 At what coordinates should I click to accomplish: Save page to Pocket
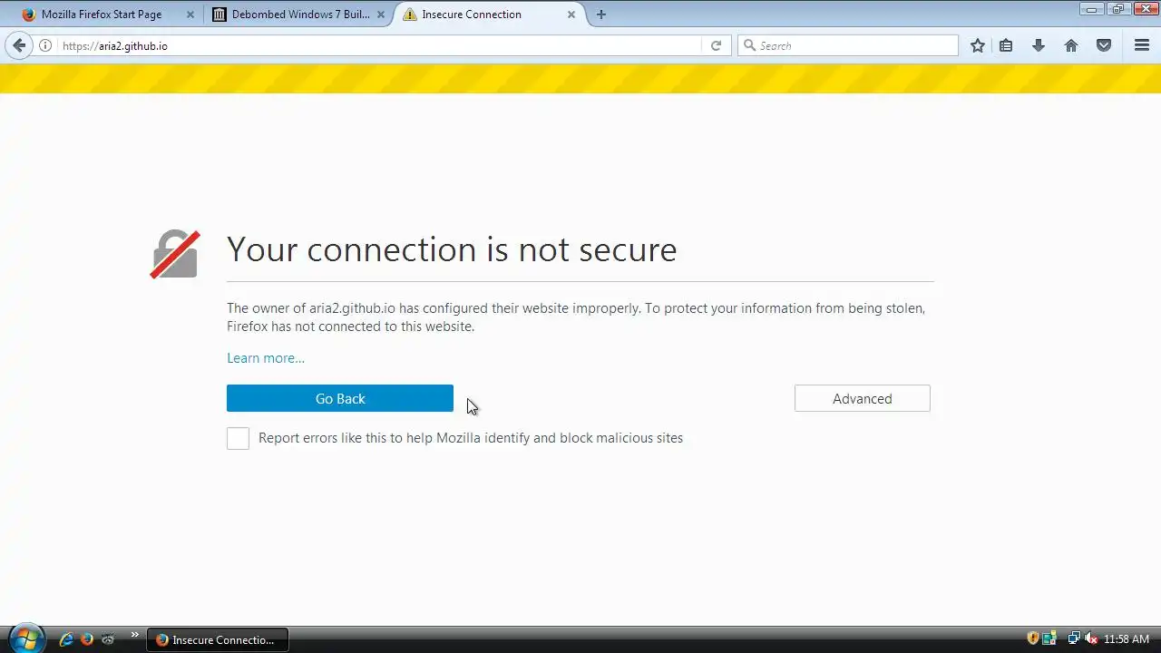pyautogui.click(x=1104, y=45)
